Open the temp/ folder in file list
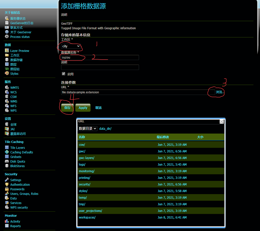The image size is (260, 231). click(83, 198)
